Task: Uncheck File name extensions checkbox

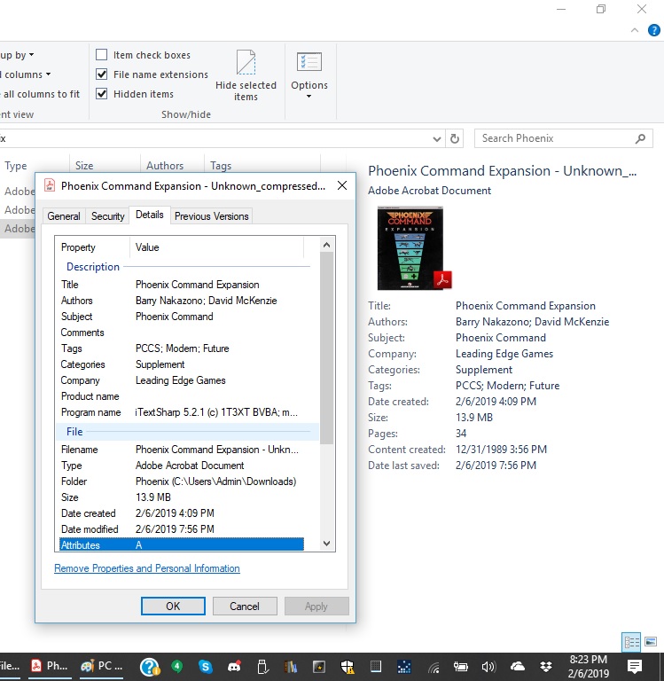Action: [x=102, y=74]
